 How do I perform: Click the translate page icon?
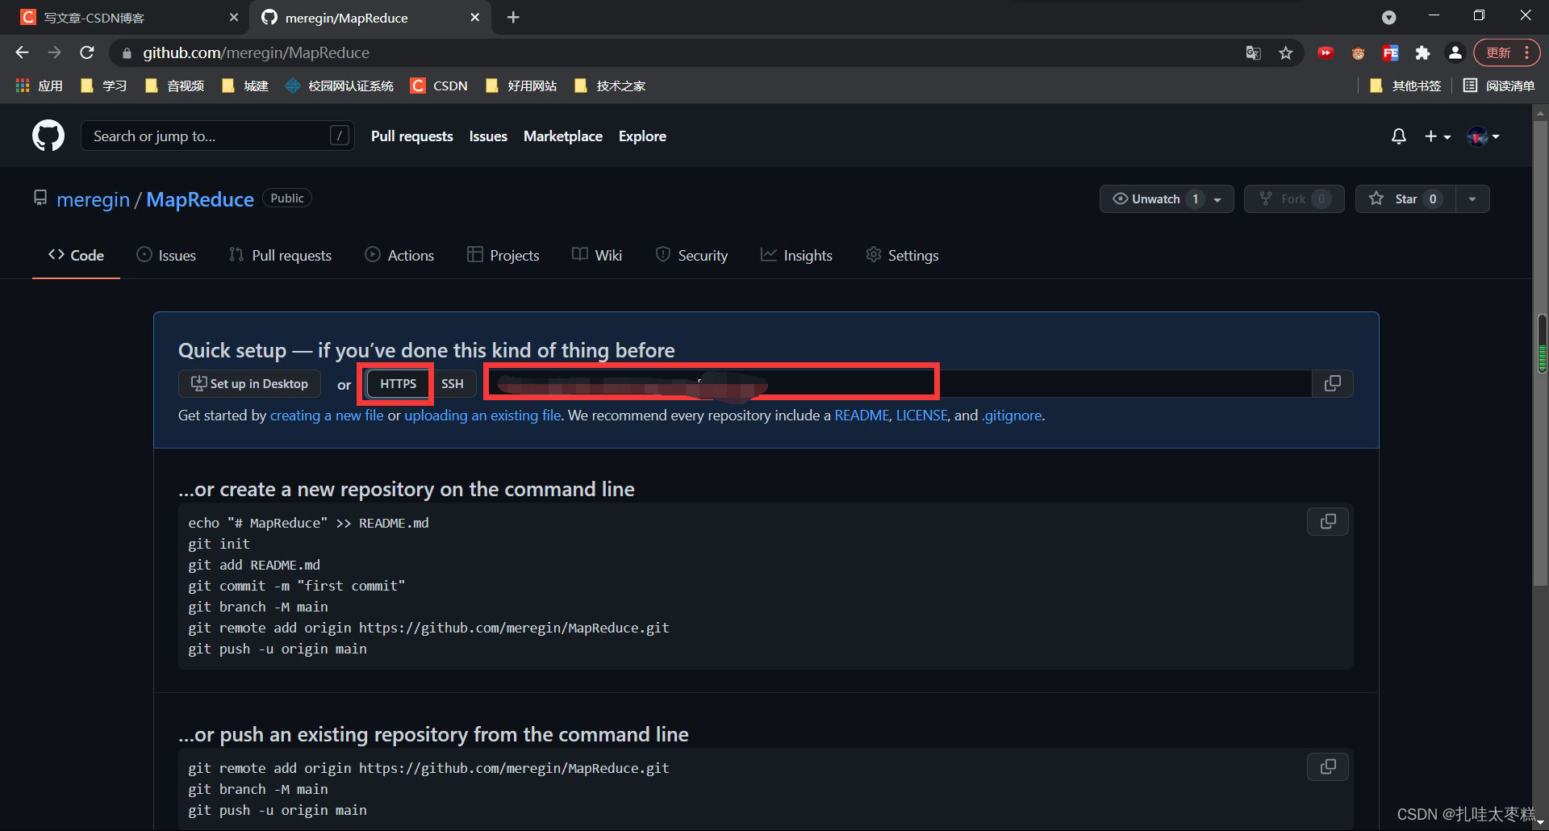point(1253,52)
